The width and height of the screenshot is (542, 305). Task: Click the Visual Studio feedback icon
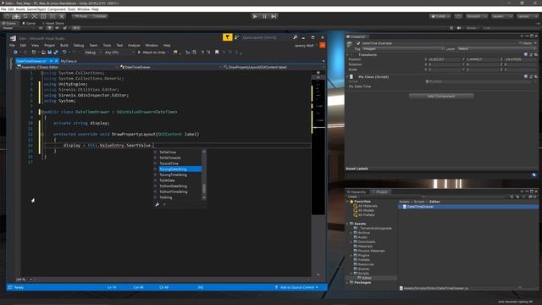(237, 37)
